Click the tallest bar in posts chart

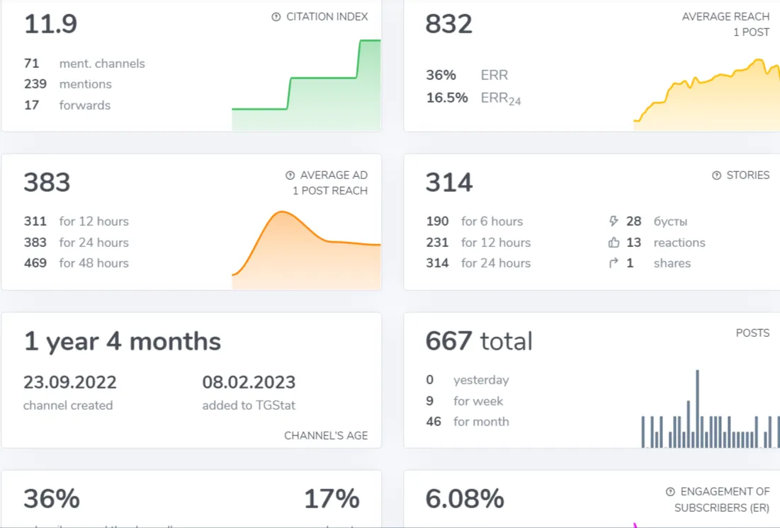[x=697, y=408]
